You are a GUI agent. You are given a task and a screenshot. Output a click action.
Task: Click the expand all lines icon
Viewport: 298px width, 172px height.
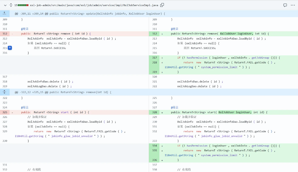pyautogui.click(x=11, y=5)
